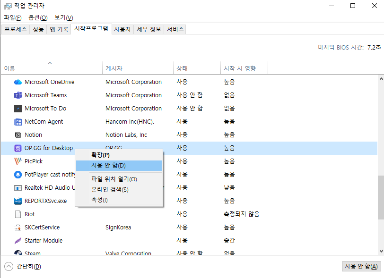Sort by the 이름 column header
Screen dimensions: 384x278
[52, 68]
